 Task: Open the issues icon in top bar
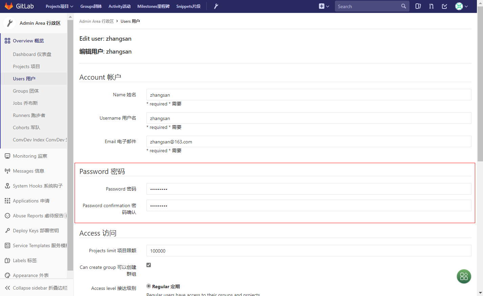click(418, 6)
